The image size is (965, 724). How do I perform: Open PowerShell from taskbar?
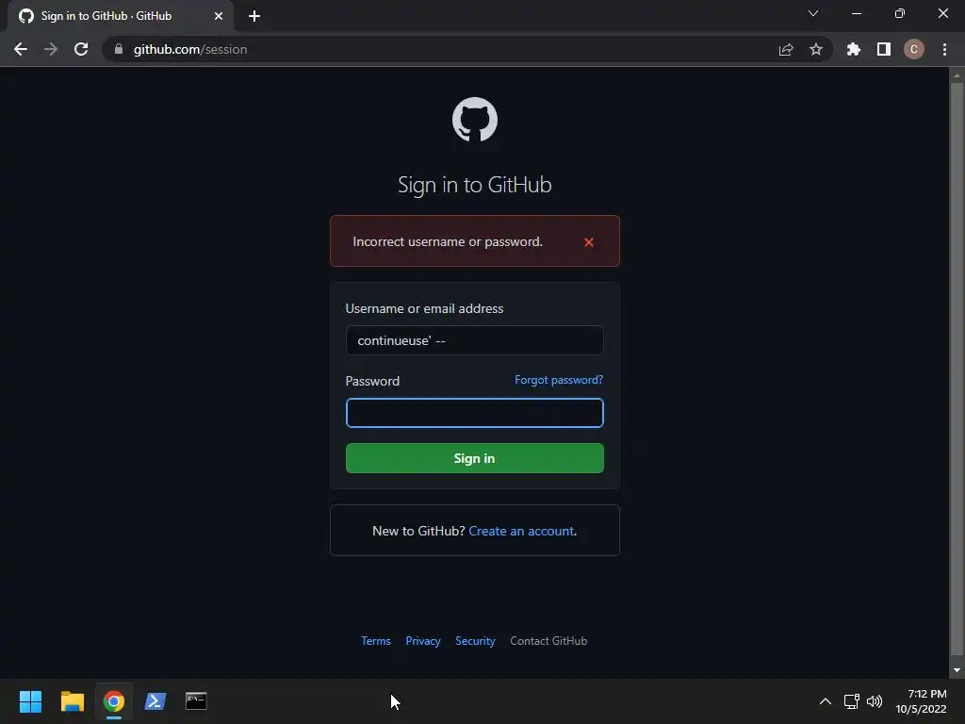tap(155, 701)
